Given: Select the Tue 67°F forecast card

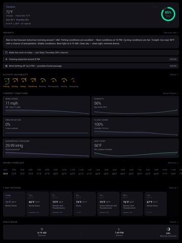Looking at the screenshot, I should [156, 204].
